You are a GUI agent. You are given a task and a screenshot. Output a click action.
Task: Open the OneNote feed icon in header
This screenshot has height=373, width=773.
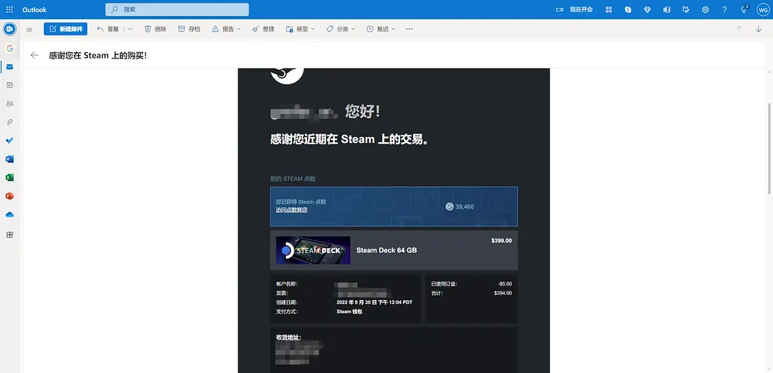click(666, 9)
